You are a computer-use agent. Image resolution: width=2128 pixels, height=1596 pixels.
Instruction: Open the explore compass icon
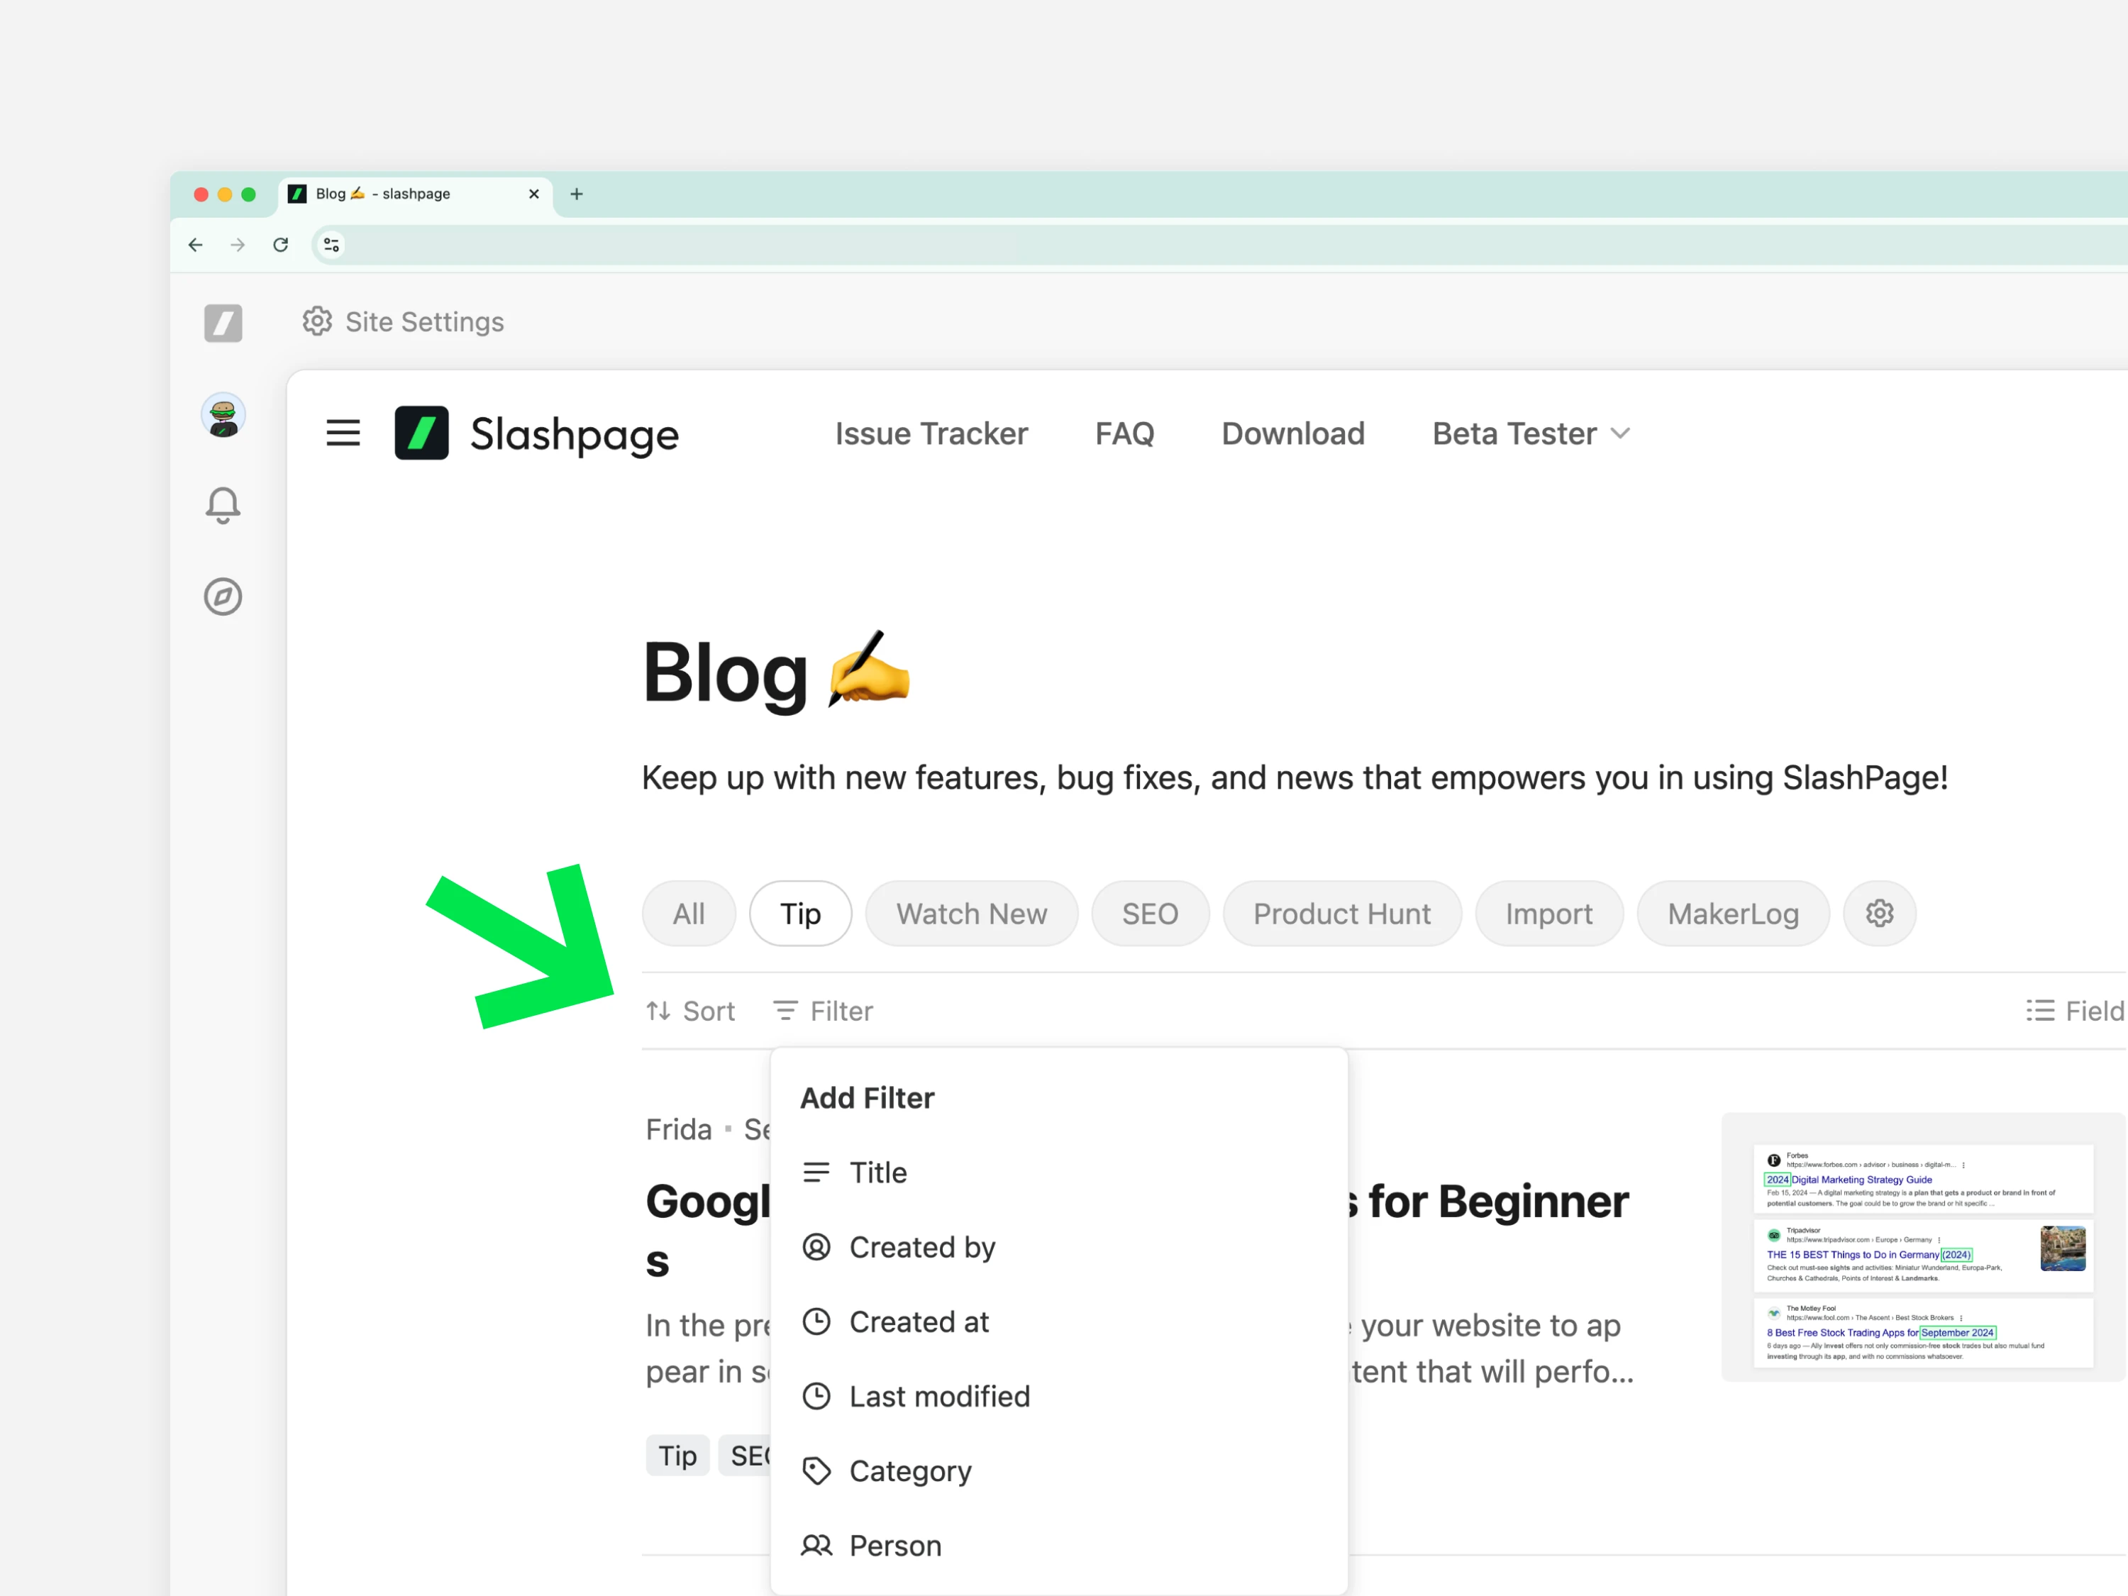(223, 597)
